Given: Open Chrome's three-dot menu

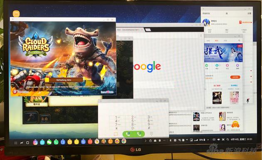Looking at the screenshot, I should (201, 36).
